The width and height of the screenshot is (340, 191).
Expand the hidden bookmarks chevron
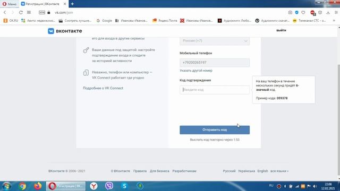[334, 21]
